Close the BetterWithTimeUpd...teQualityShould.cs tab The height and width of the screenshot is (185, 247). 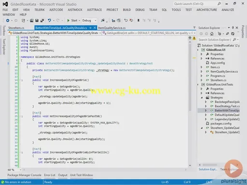(95, 28)
